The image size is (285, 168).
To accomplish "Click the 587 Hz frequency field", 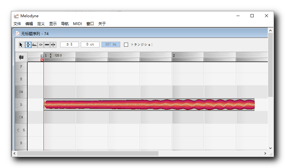I will [111, 45].
